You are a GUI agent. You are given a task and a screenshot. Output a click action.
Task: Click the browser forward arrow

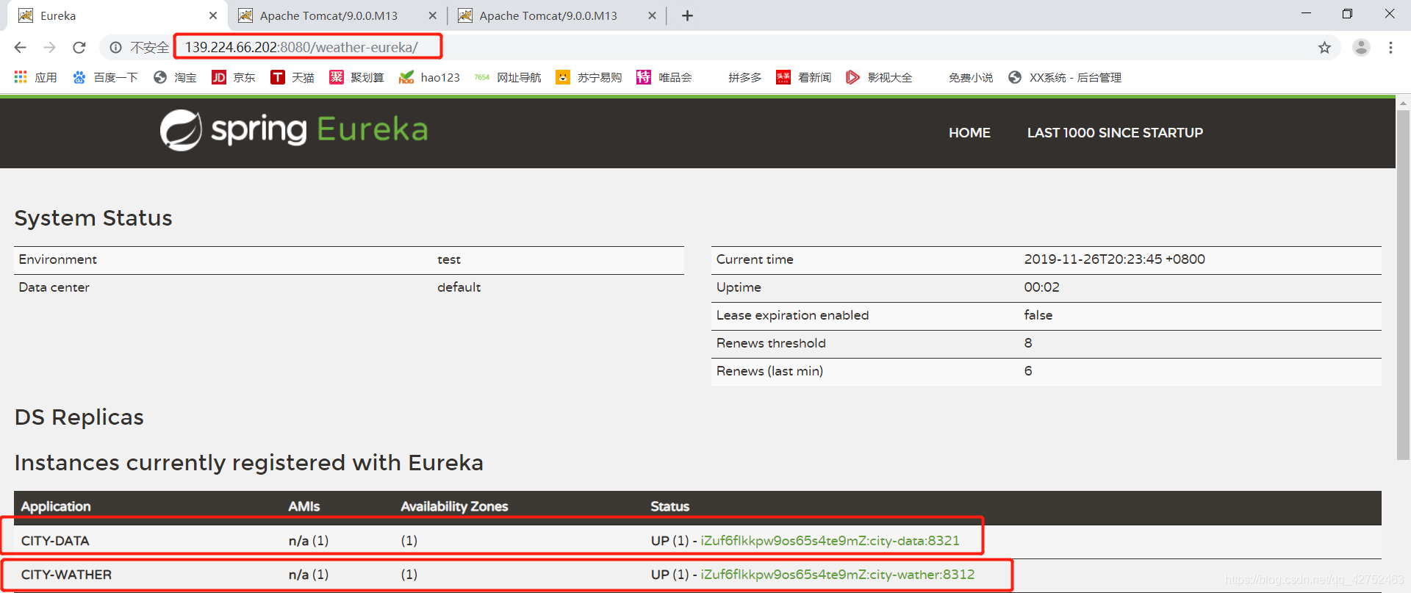coord(49,48)
